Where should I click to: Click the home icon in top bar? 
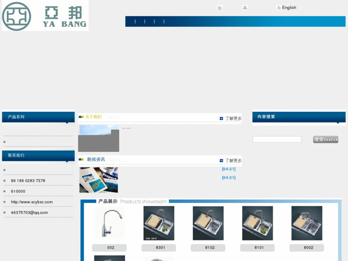click(220, 8)
